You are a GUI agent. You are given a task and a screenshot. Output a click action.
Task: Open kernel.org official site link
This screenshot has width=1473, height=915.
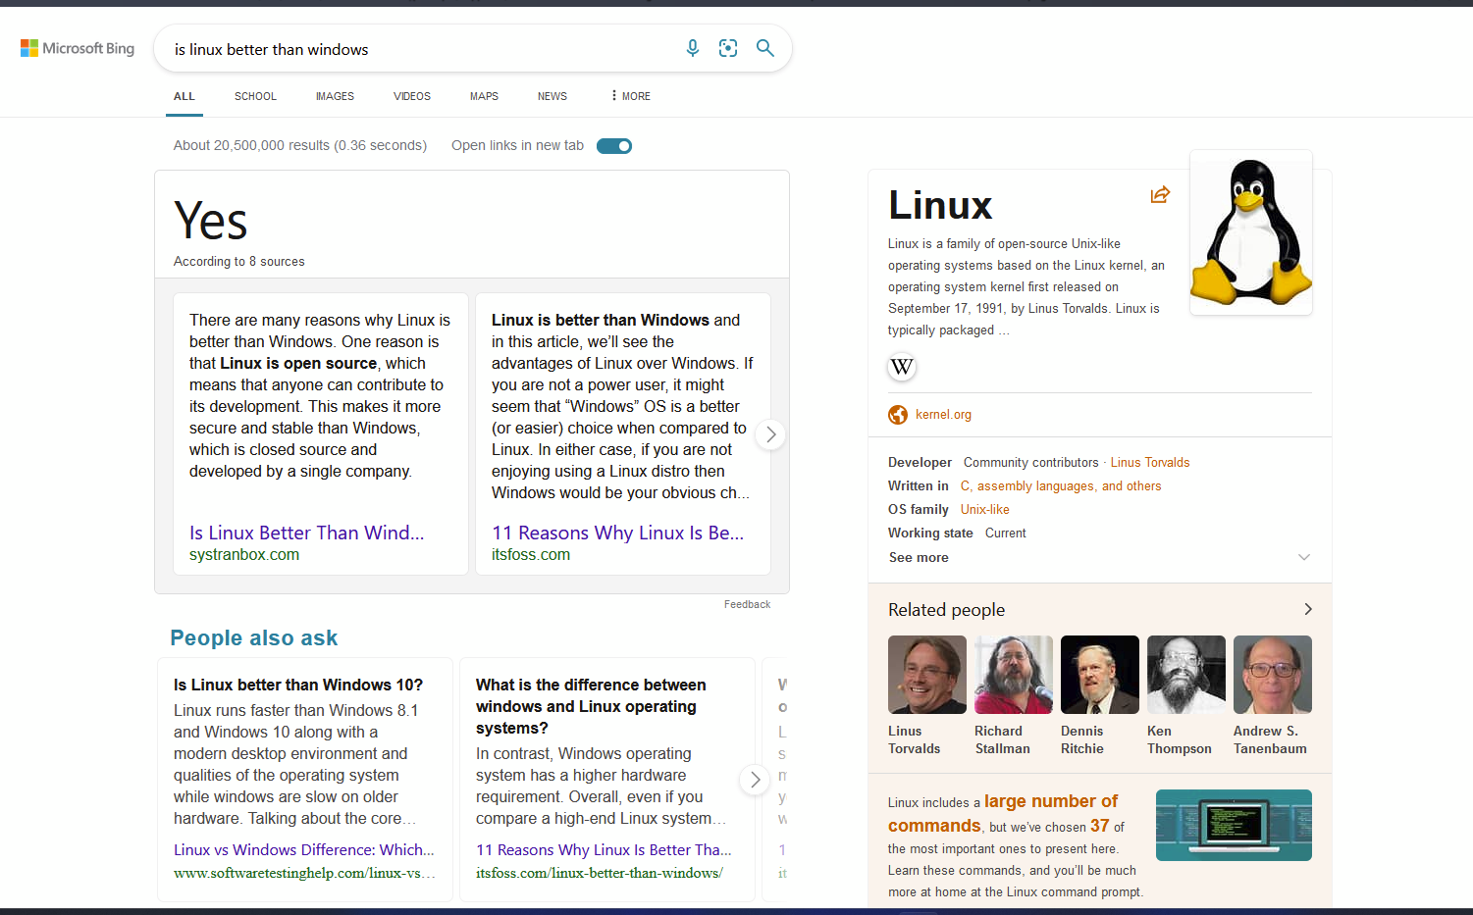[x=943, y=415]
